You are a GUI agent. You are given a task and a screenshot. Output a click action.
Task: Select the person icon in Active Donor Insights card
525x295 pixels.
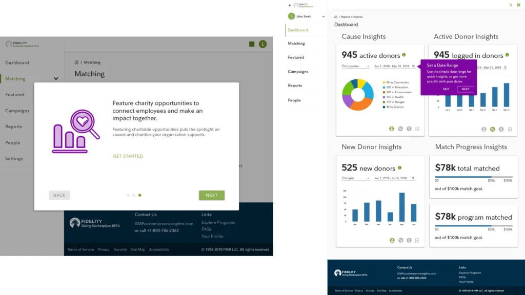pos(484,130)
